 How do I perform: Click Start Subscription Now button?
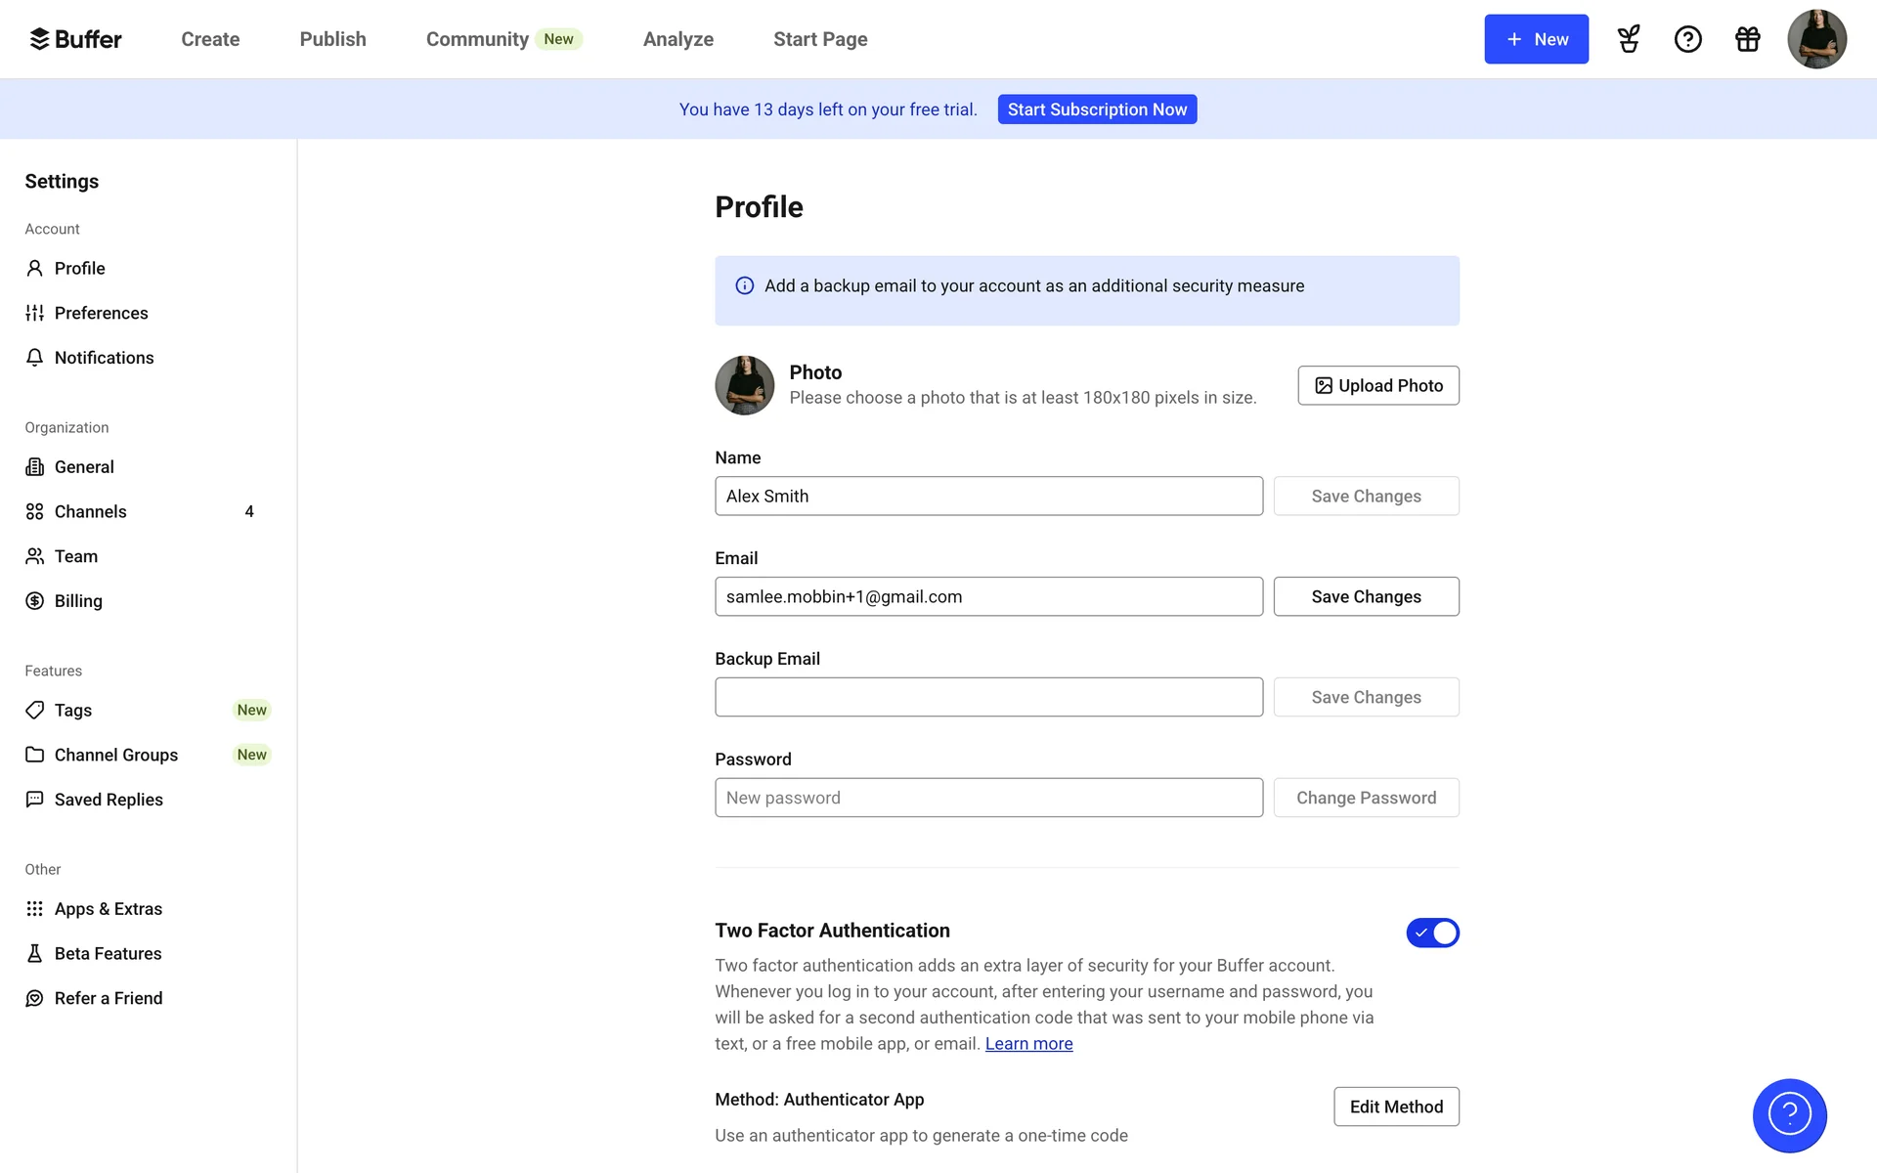click(x=1097, y=109)
